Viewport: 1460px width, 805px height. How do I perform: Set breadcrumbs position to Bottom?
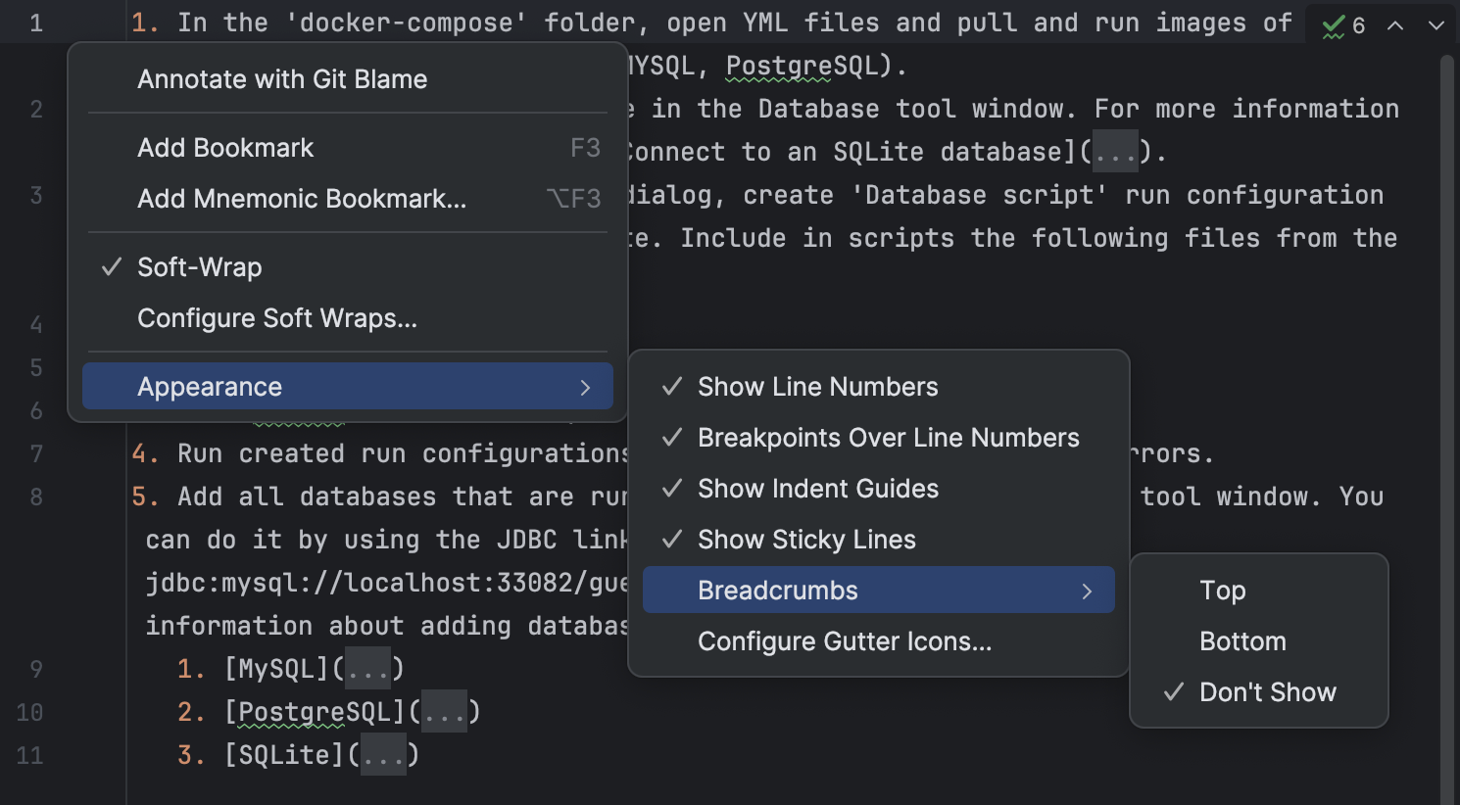[1241, 640]
